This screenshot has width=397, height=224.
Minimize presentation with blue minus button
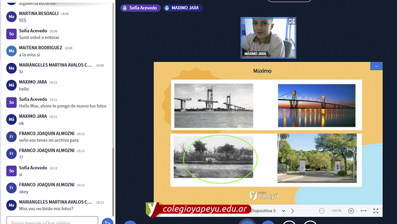pos(376,66)
